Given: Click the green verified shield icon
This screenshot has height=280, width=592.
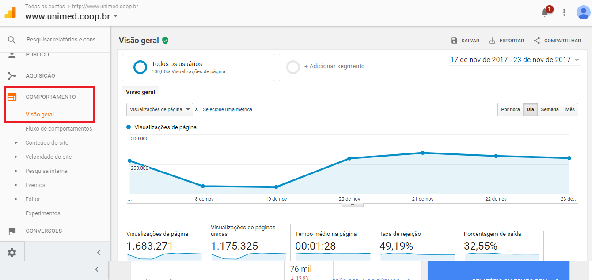Looking at the screenshot, I should [165, 41].
